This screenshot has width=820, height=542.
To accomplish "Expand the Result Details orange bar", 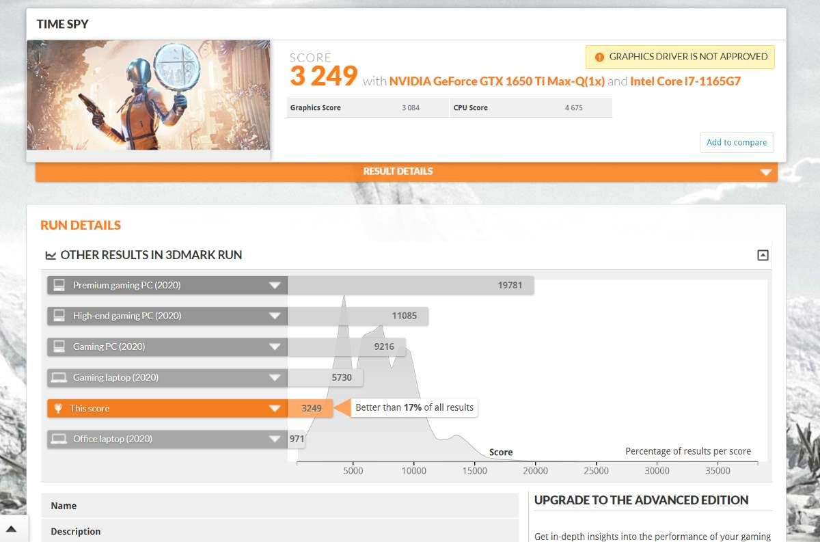I will click(x=765, y=172).
